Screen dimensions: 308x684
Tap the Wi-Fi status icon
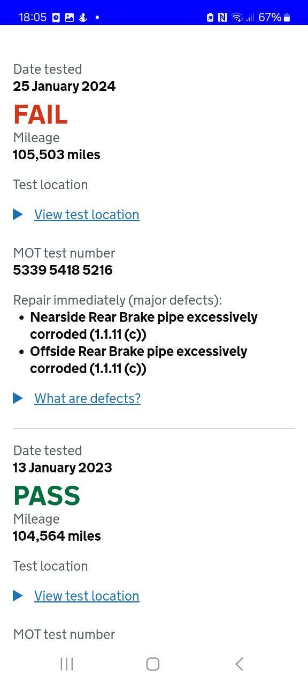click(x=237, y=17)
